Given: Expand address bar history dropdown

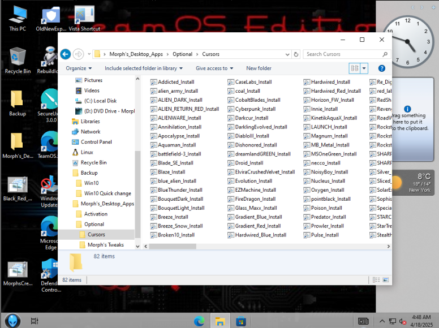Looking at the screenshot, I should point(287,54).
